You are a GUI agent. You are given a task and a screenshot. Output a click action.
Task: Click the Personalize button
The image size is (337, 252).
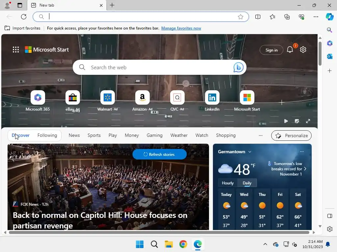pyautogui.click(x=291, y=136)
